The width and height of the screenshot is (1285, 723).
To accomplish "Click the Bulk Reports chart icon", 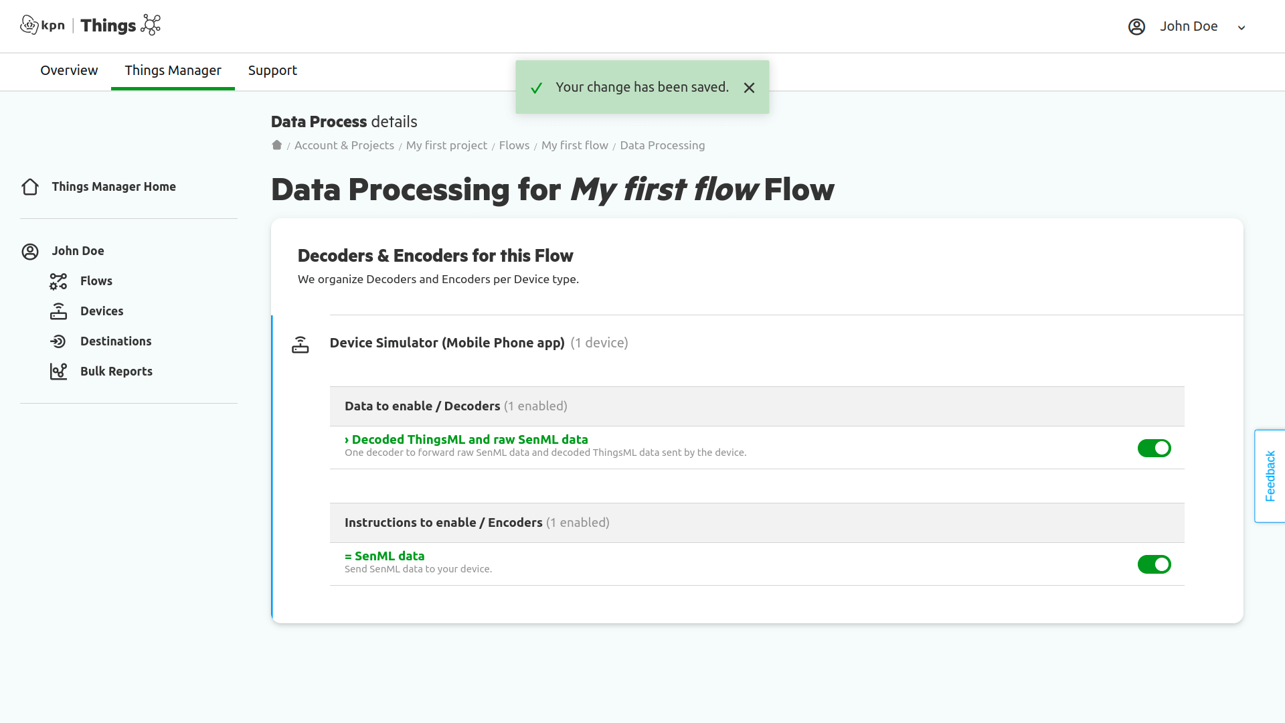I will click(x=58, y=372).
